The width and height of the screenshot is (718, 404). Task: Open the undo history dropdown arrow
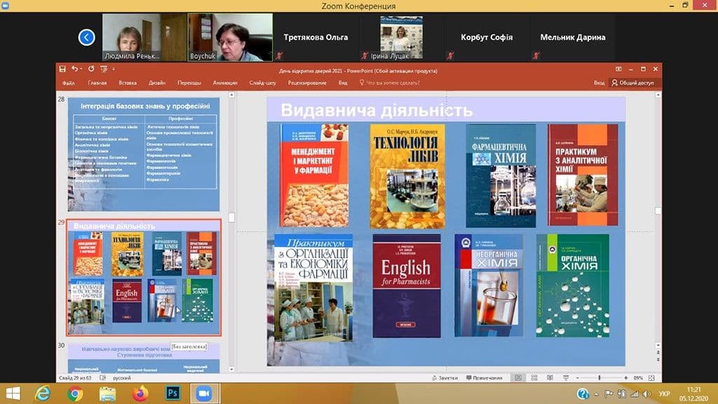tap(81, 69)
